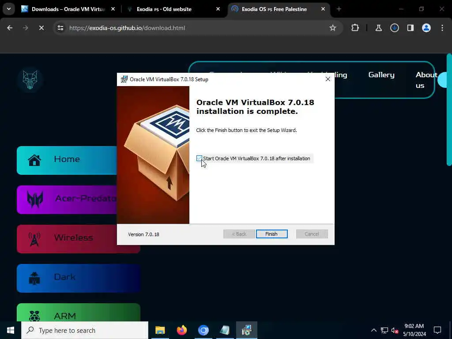Click the muted volume tray icon
This screenshot has width=452, height=339.
395,330
